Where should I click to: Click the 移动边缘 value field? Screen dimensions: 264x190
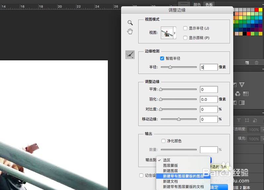209,119
